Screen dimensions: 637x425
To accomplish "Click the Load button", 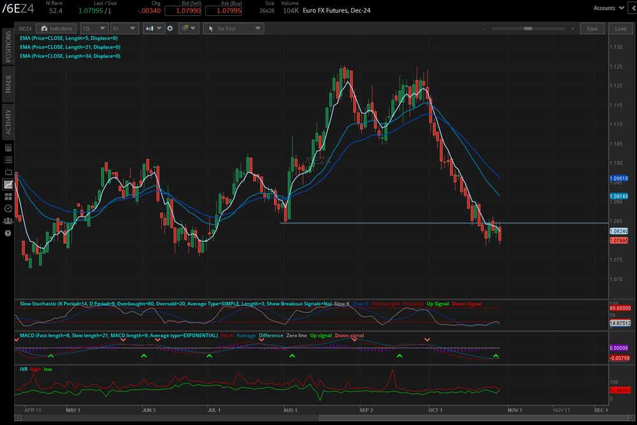I will tap(620, 28).
